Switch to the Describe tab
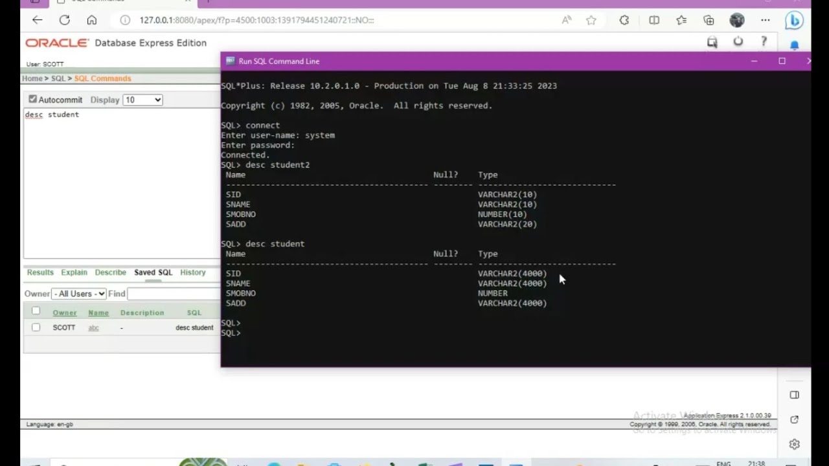Image resolution: width=829 pixels, height=466 pixels. 111,272
